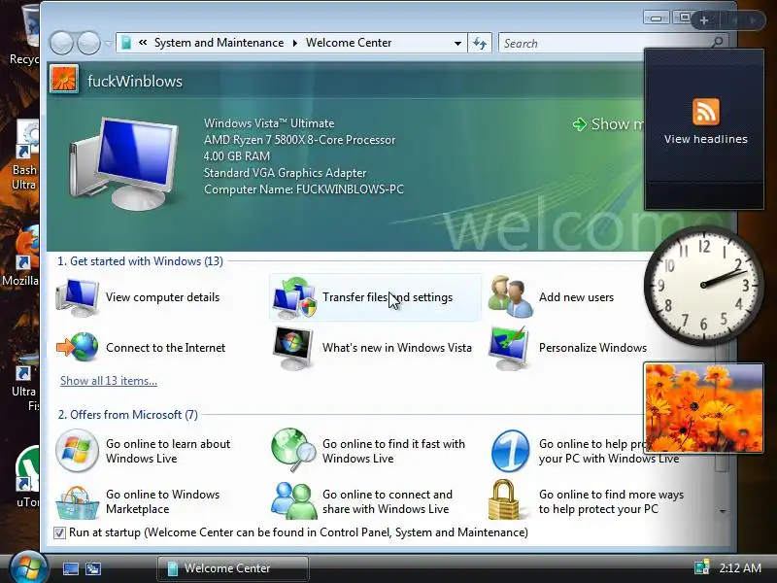Viewport: 777px width, 583px height.
Task: Click the double-chevron at address bar start
Action: click(143, 43)
